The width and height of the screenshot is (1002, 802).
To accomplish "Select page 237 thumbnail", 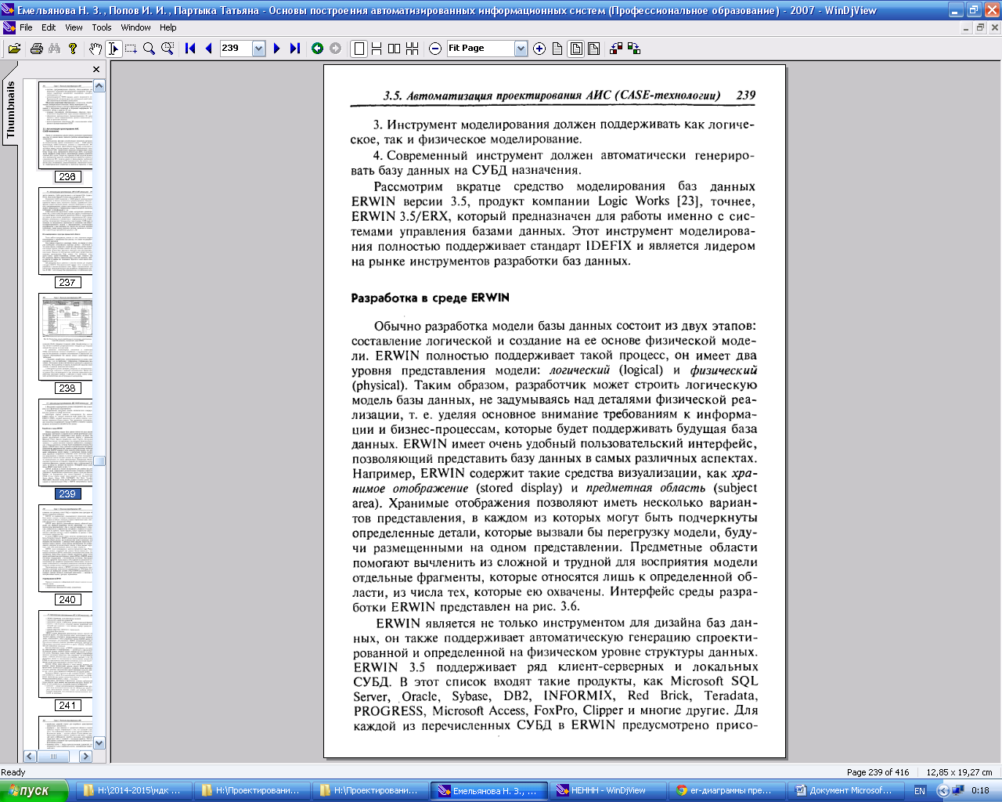I will 67,232.
